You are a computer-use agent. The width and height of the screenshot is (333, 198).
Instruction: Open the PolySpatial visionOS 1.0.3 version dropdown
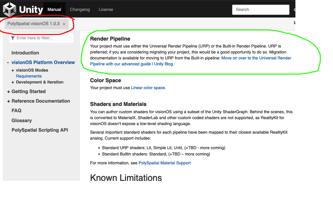pos(36,24)
